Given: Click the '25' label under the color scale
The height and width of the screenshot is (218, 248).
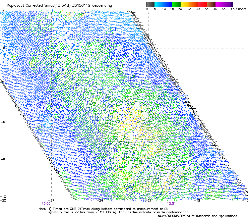Looking at the screenshot, I should click(189, 9).
